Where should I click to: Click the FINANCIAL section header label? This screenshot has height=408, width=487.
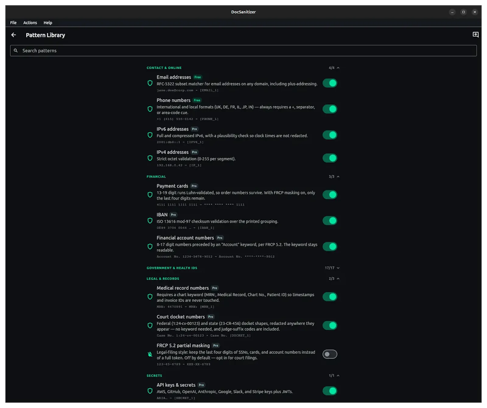[x=156, y=177]
